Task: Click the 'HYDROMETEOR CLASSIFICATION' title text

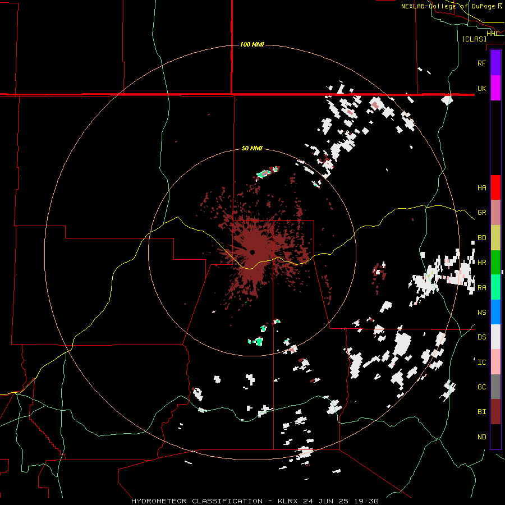Action: pos(197,501)
